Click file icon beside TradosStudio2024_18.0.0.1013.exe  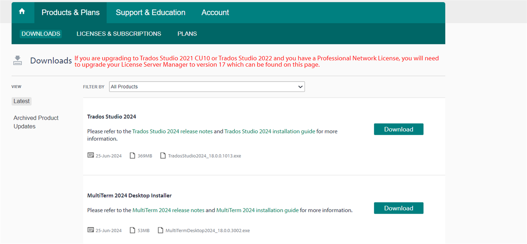tap(163, 156)
